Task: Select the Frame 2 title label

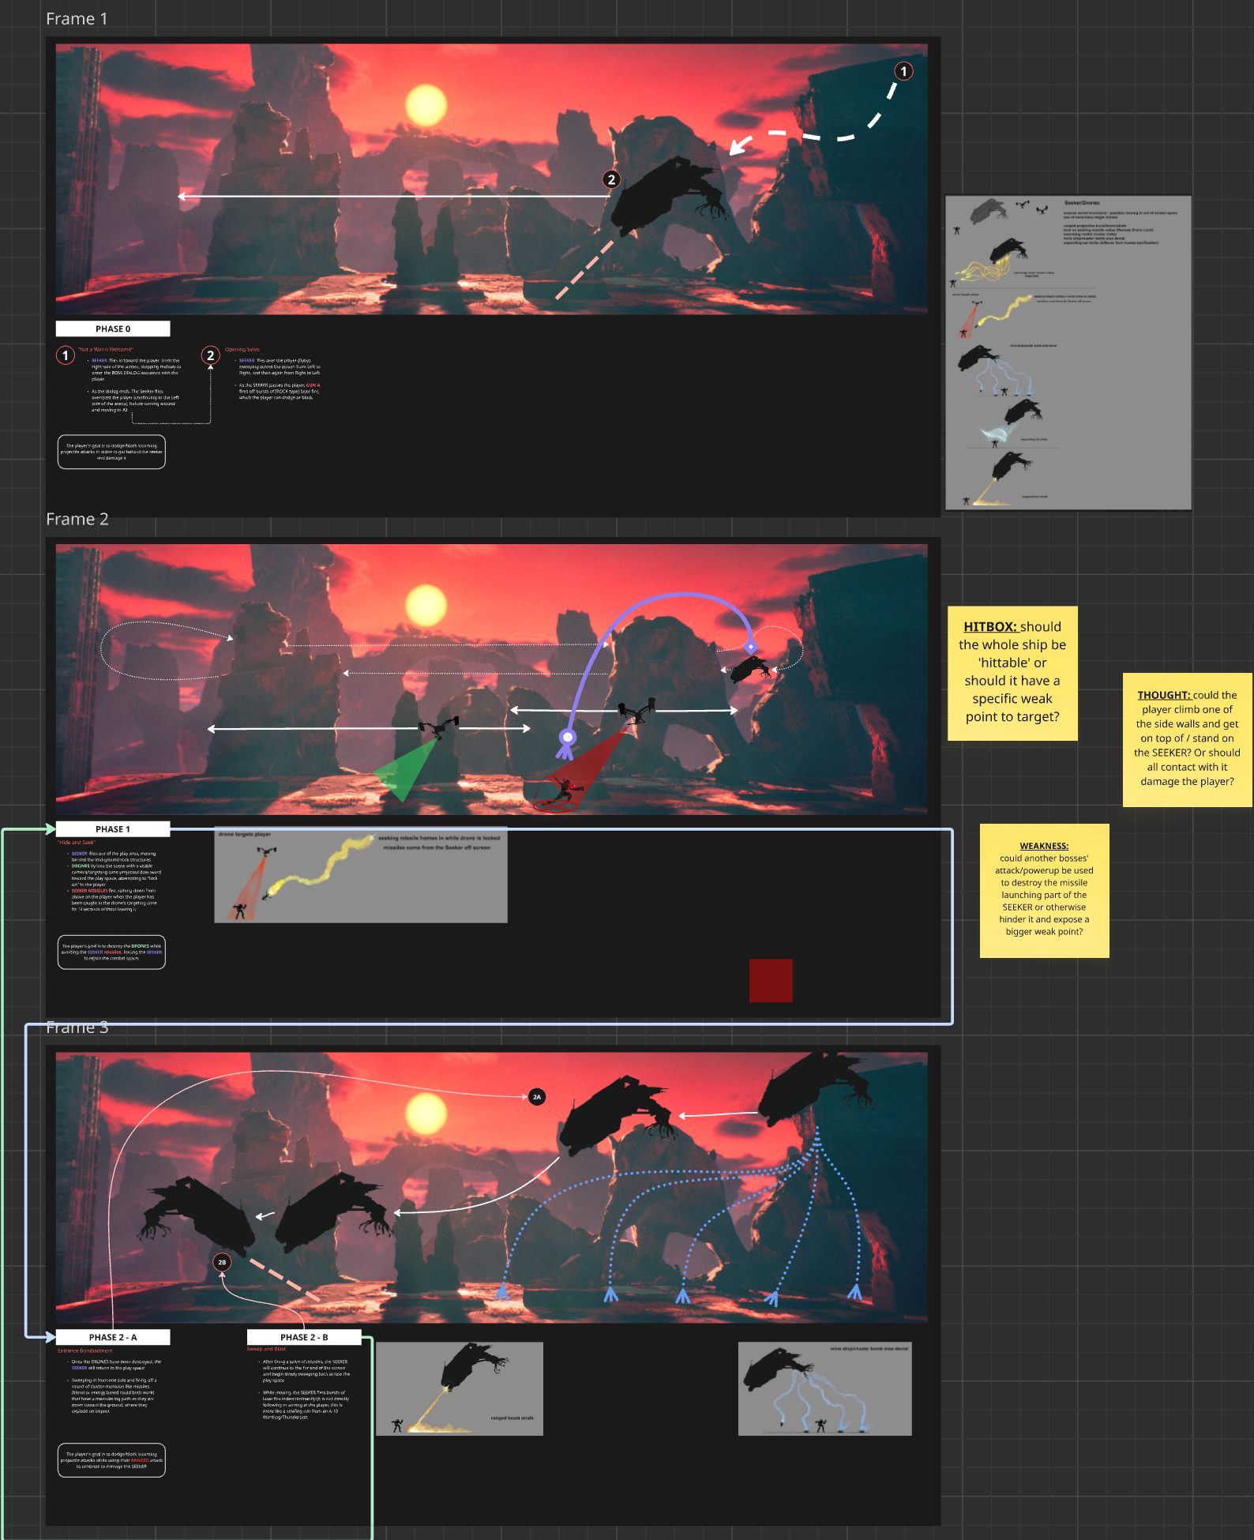Action: click(x=77, y=519)
